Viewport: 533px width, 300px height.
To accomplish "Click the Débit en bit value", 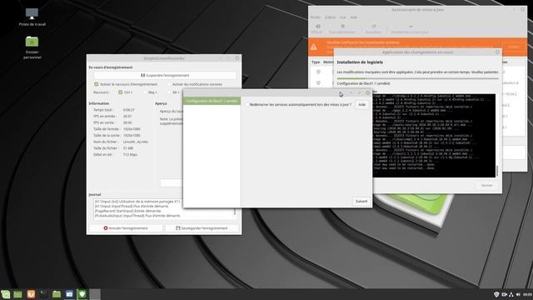I will 130,154.
